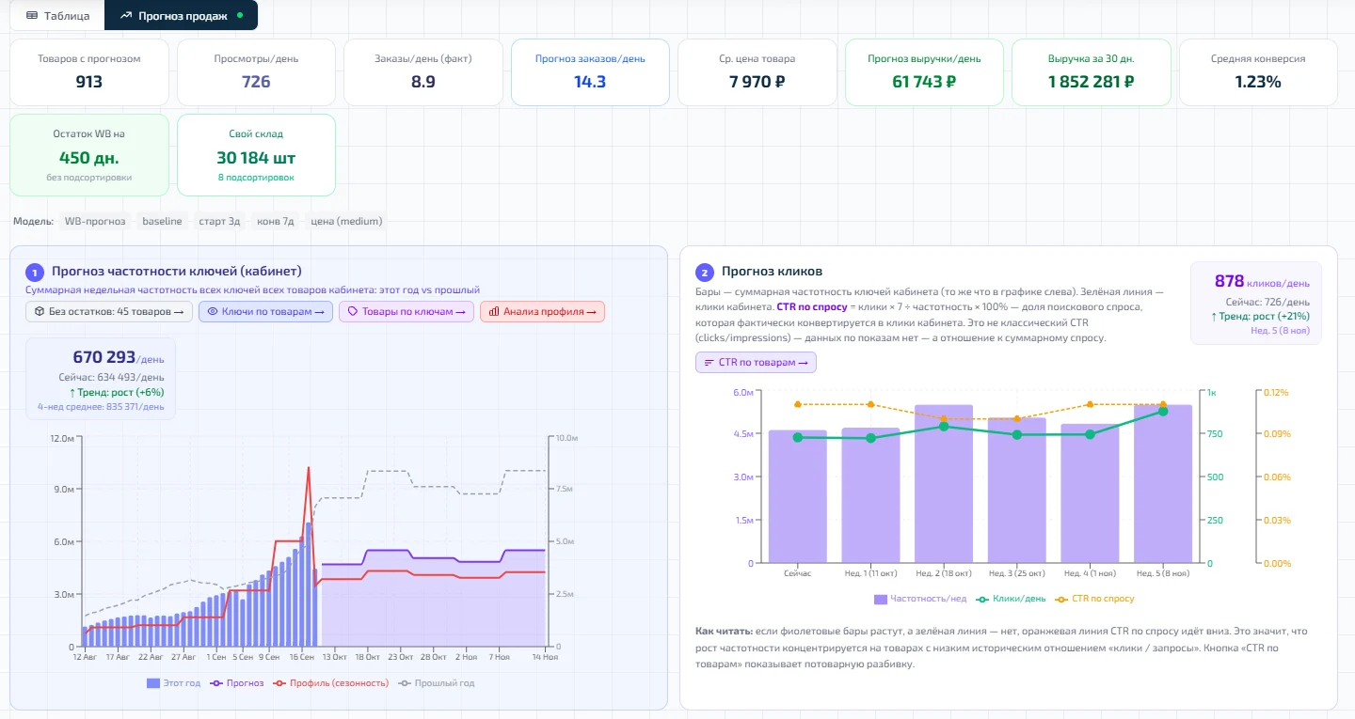Click the Просмотры/день 726 card
This screenshot has width=1355, height=719.
pos(256,72)
